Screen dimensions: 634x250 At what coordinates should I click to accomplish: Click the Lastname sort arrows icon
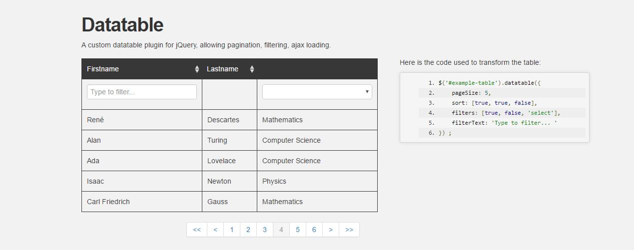tap(252, 69)
